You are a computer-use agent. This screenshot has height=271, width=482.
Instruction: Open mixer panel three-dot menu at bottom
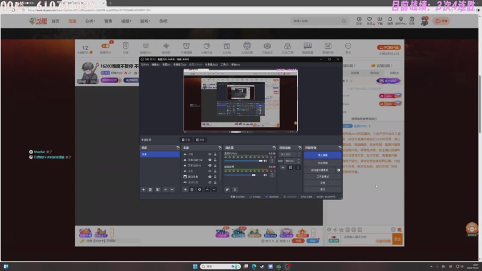(x=235, y=190)
